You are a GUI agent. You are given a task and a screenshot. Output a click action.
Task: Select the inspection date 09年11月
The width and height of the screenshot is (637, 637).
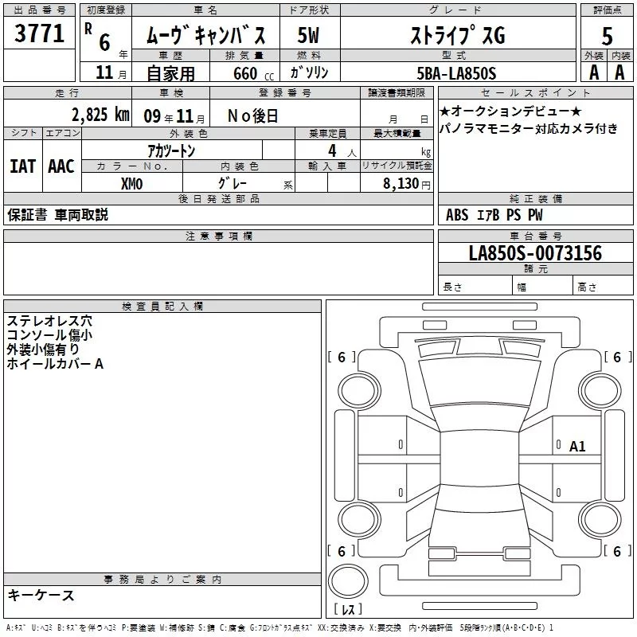click(174, 116)
